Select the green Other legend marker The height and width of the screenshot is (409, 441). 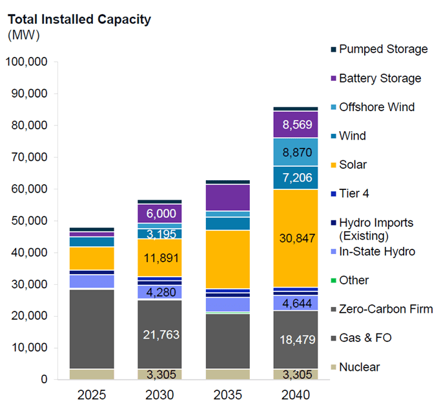(333, 280)
